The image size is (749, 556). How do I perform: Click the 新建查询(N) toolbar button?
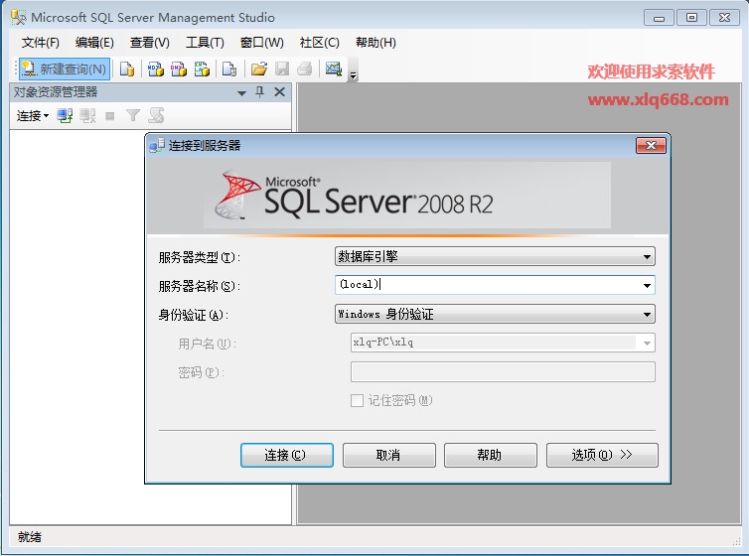[65, 69]
